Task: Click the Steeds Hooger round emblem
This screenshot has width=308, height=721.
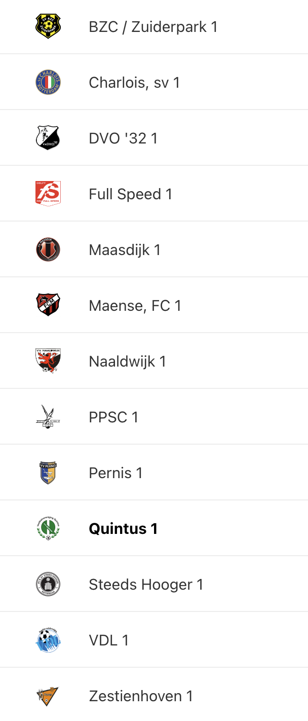Action: tap(48, 584)
